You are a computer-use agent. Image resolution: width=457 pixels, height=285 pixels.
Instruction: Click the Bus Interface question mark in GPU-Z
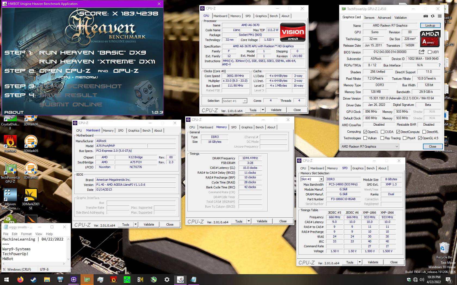pyautogui.click(x=439, y=65)
